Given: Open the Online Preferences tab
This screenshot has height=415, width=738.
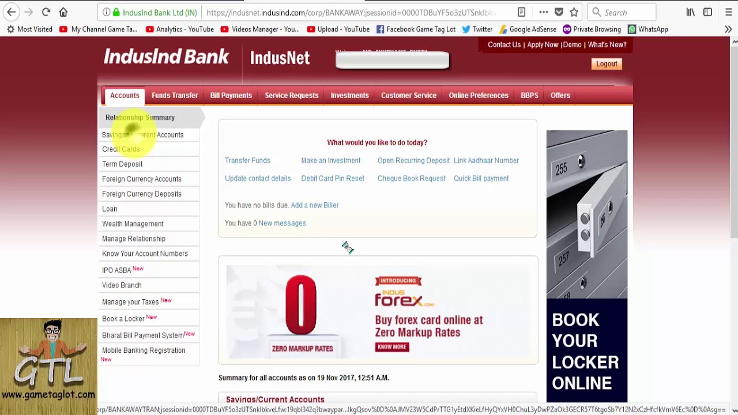Looking at the screenshot, I should pyautogui.click(x=479, y=96).
